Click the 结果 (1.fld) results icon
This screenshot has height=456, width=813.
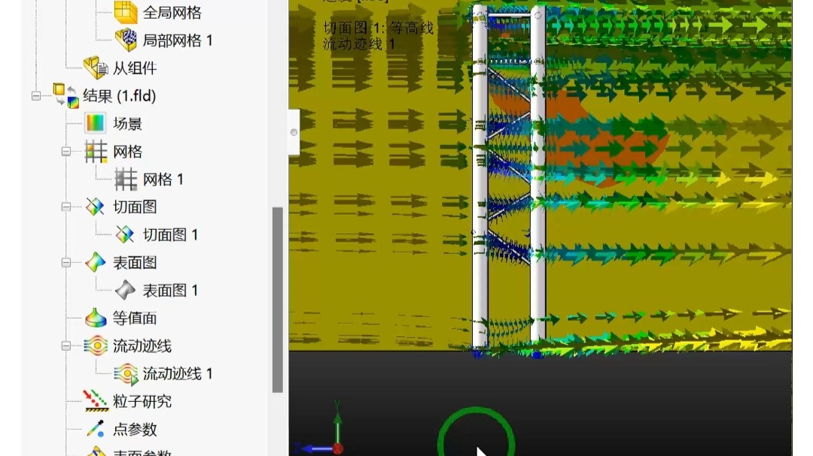65,95
